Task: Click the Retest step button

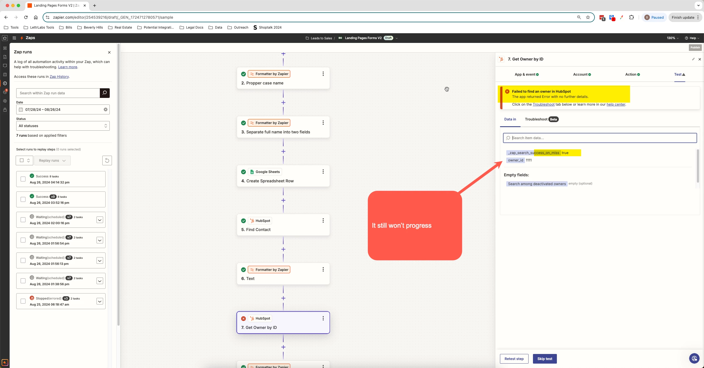Action: tap(514, 359)
